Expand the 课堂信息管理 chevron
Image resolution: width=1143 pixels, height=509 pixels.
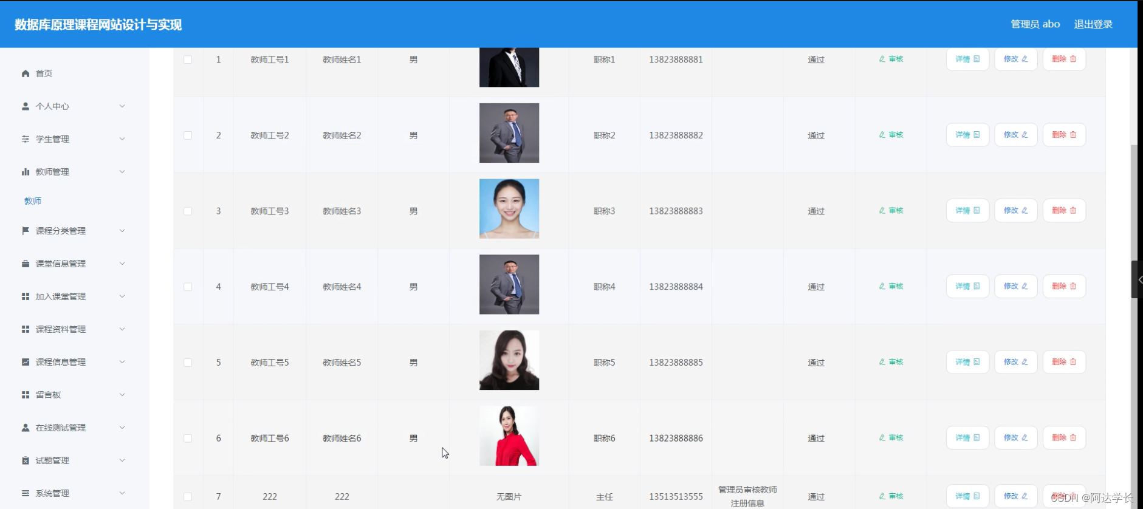click(x=122, y=264)
